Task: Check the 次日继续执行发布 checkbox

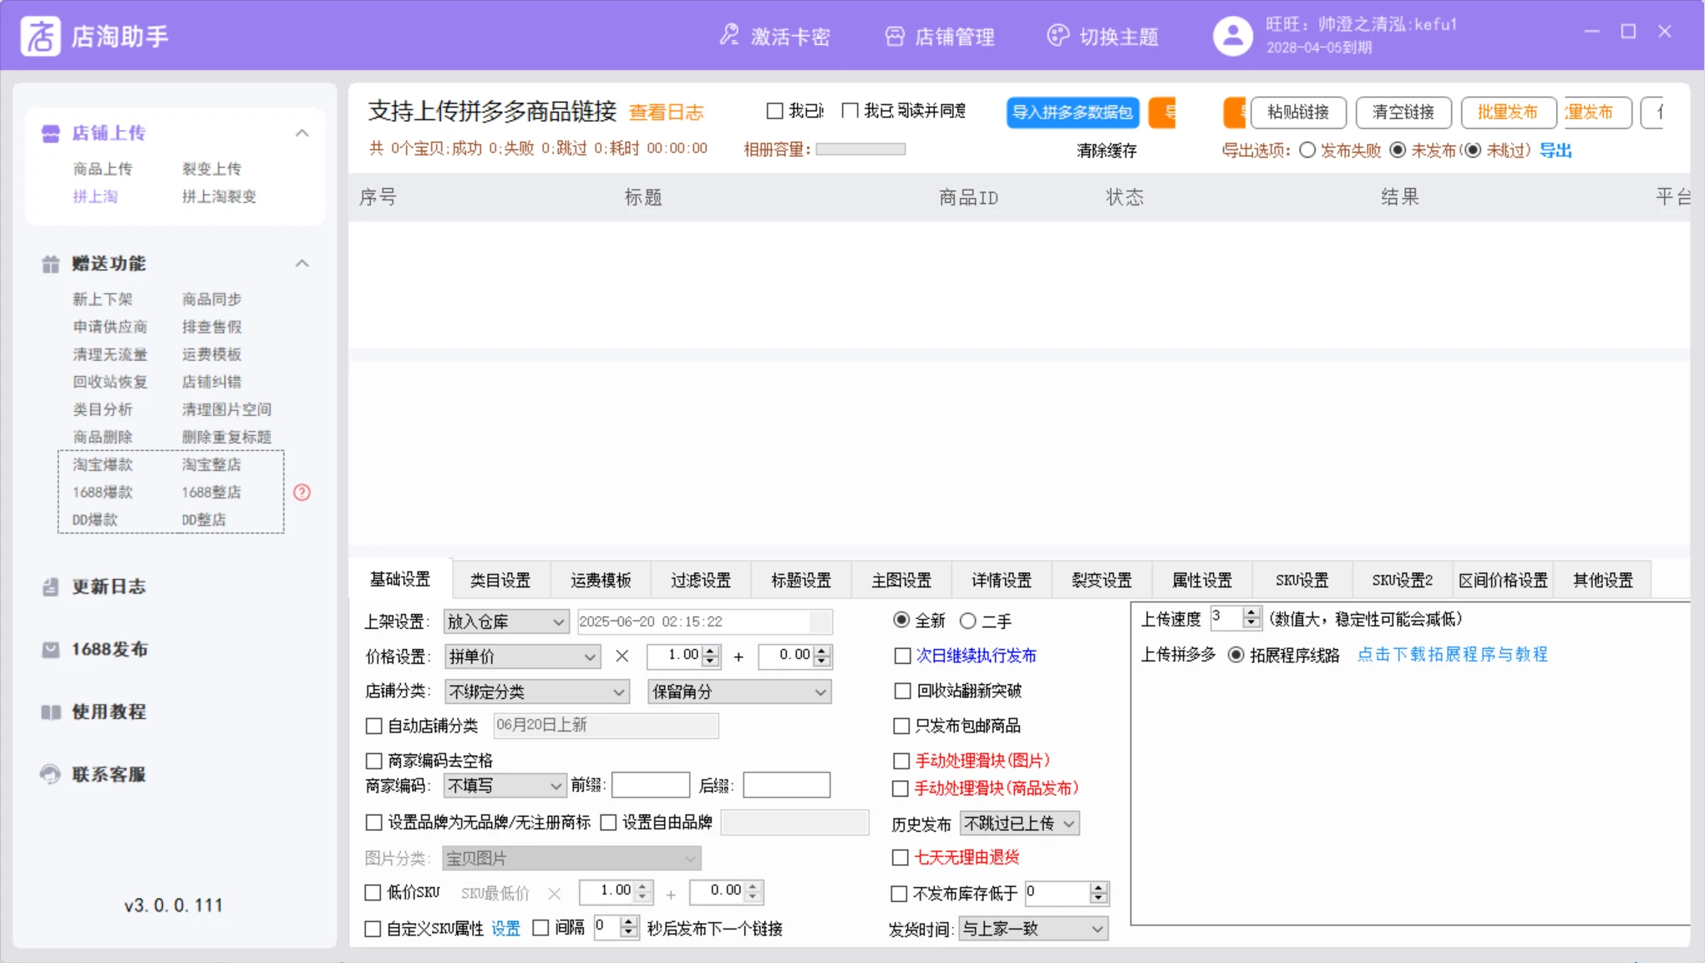Action: point(902,656)
